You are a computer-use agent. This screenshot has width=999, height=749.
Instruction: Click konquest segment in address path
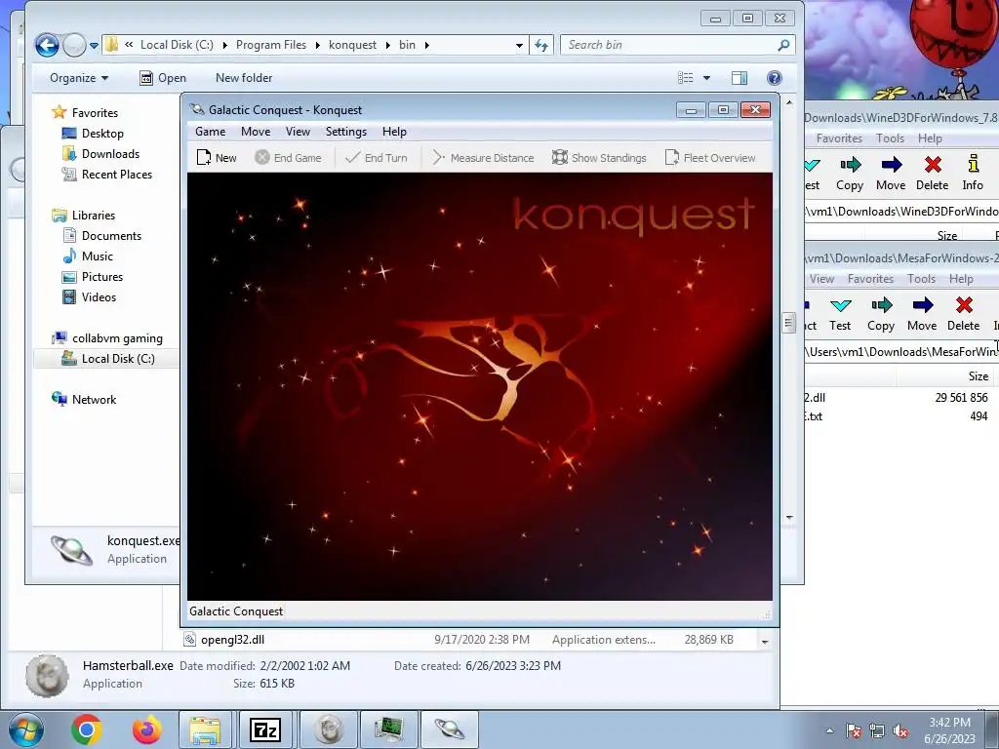(352, 45)
